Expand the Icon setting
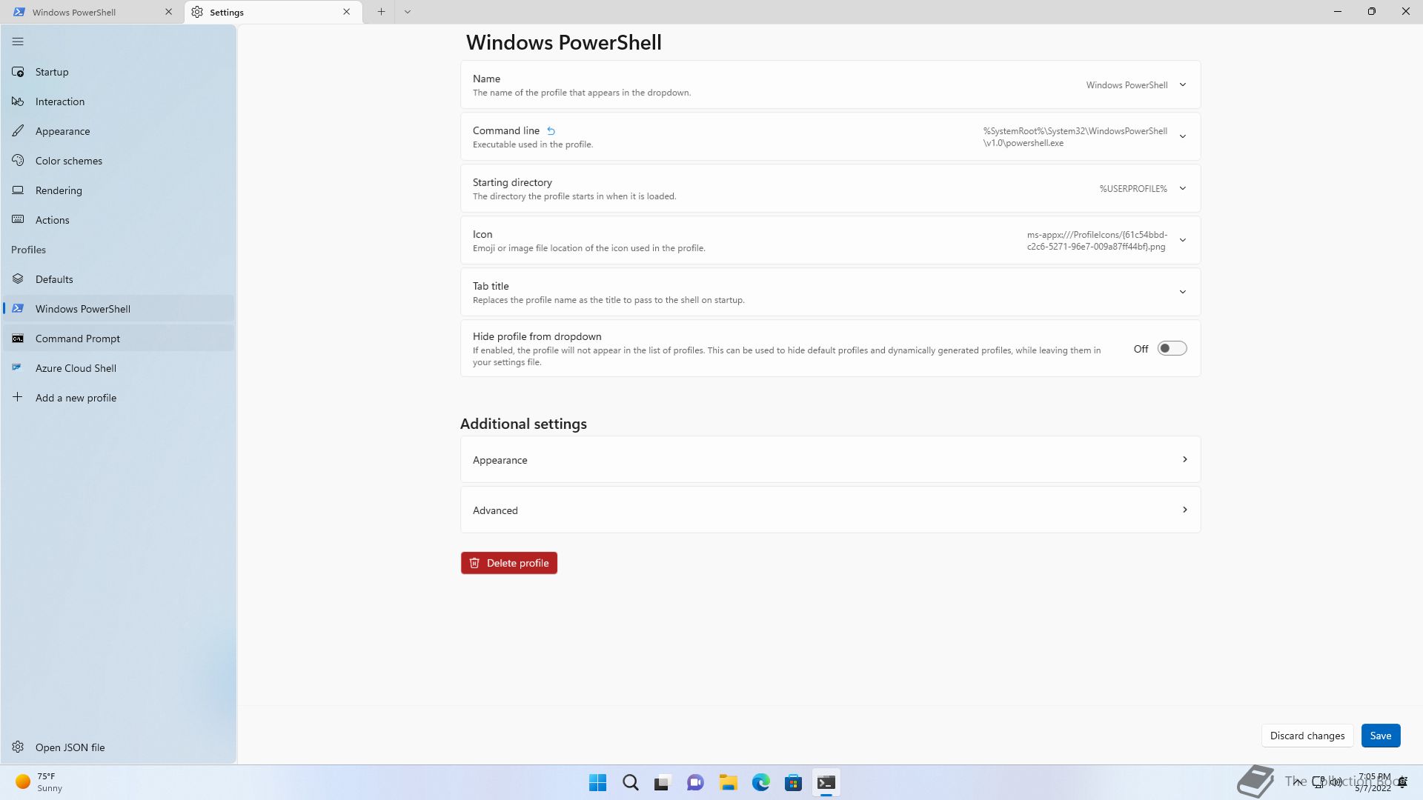The image size is (1423, 800). tap(830, 240)
